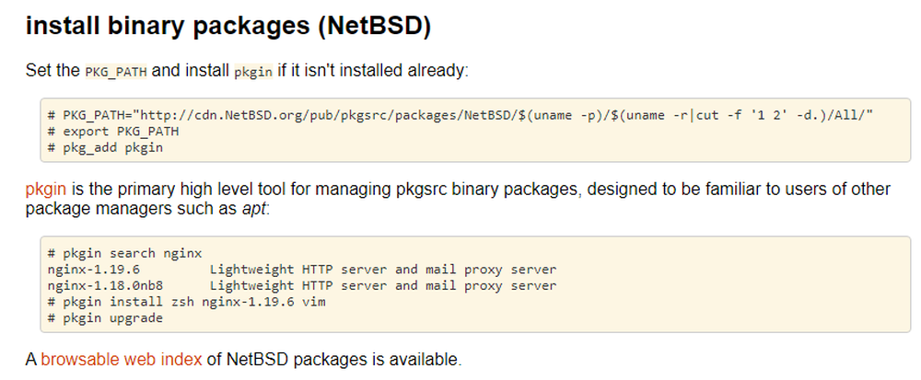Click 'of NetBSD packages is available.' text

pos(334,359)
